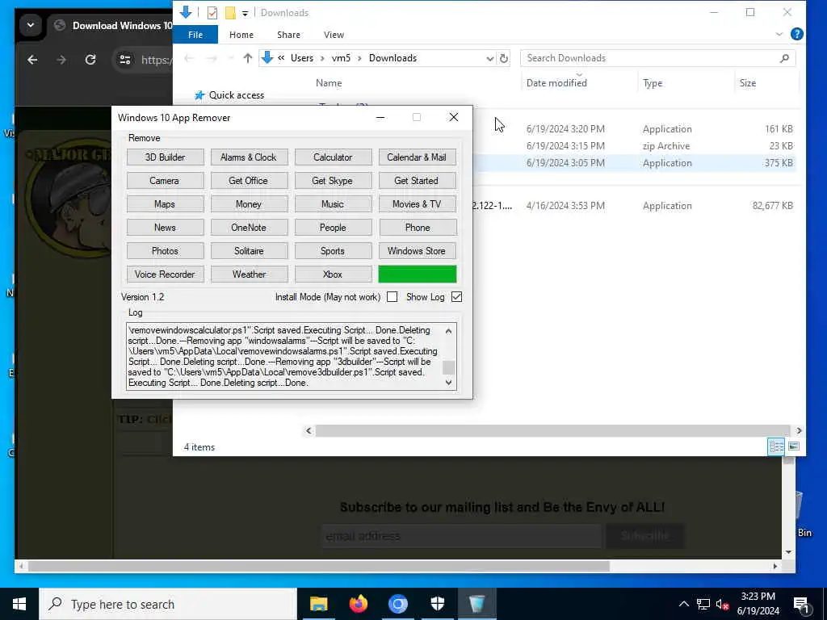The image size is (827, 620).
Task: Click the Properties quick access toolbar icon
Action: 212,13
